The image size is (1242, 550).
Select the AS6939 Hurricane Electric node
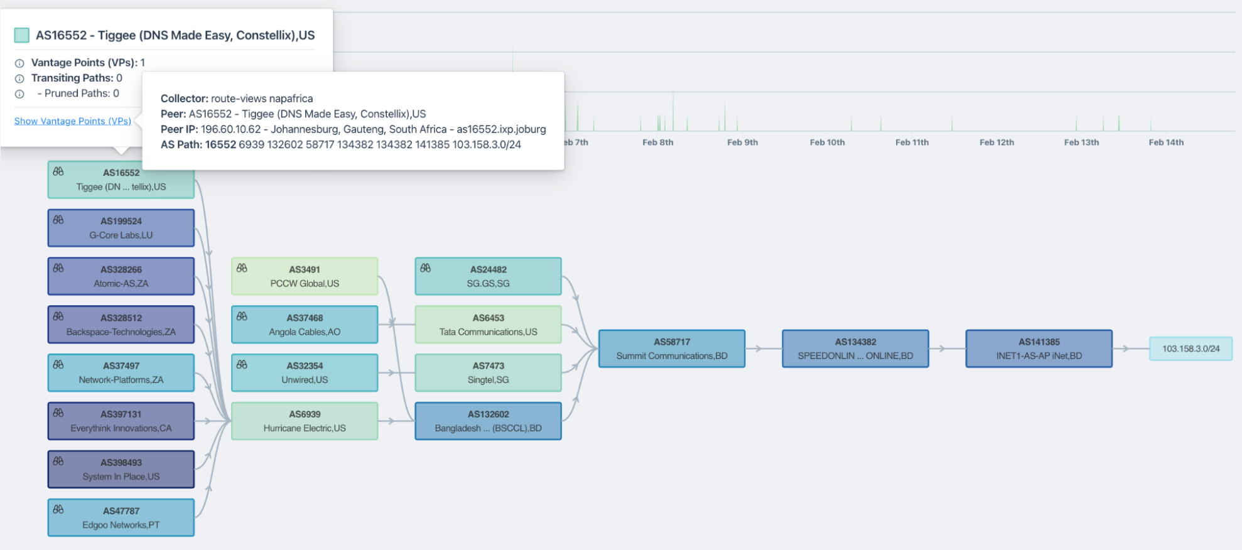point(305,421)
